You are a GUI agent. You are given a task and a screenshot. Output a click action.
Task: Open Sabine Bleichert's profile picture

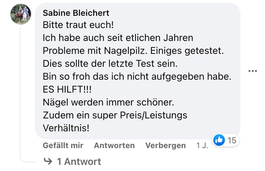pyautogui.click(x=21, y=14)
